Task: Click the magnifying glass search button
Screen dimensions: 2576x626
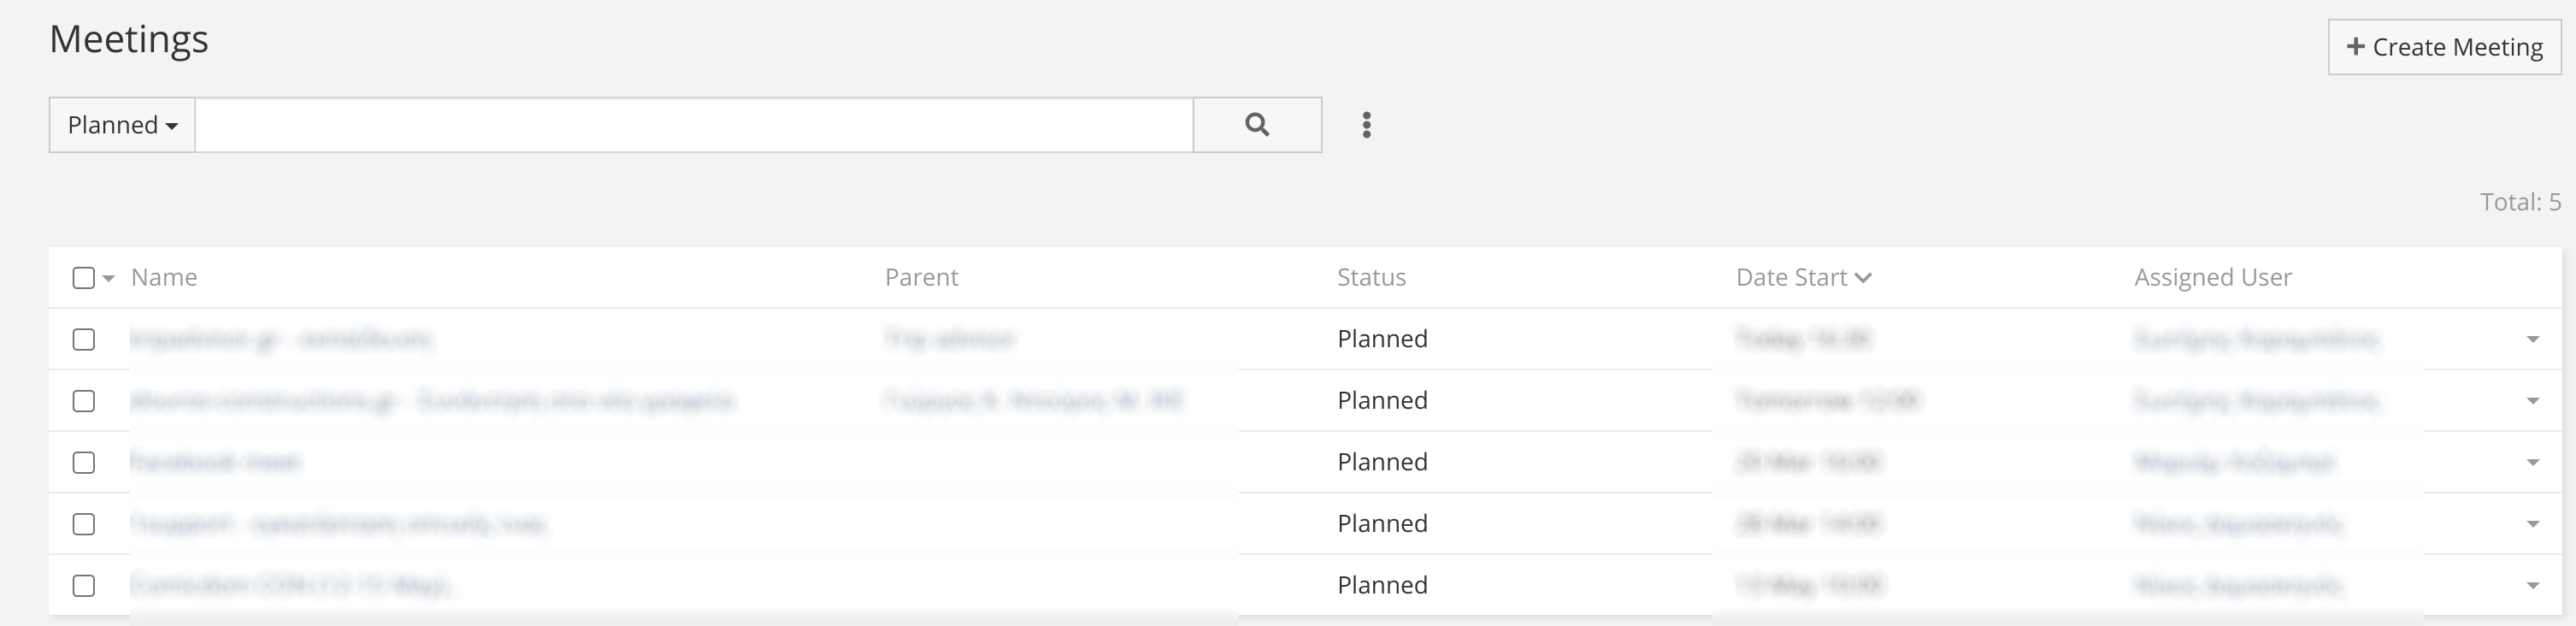Action: 1257,125
